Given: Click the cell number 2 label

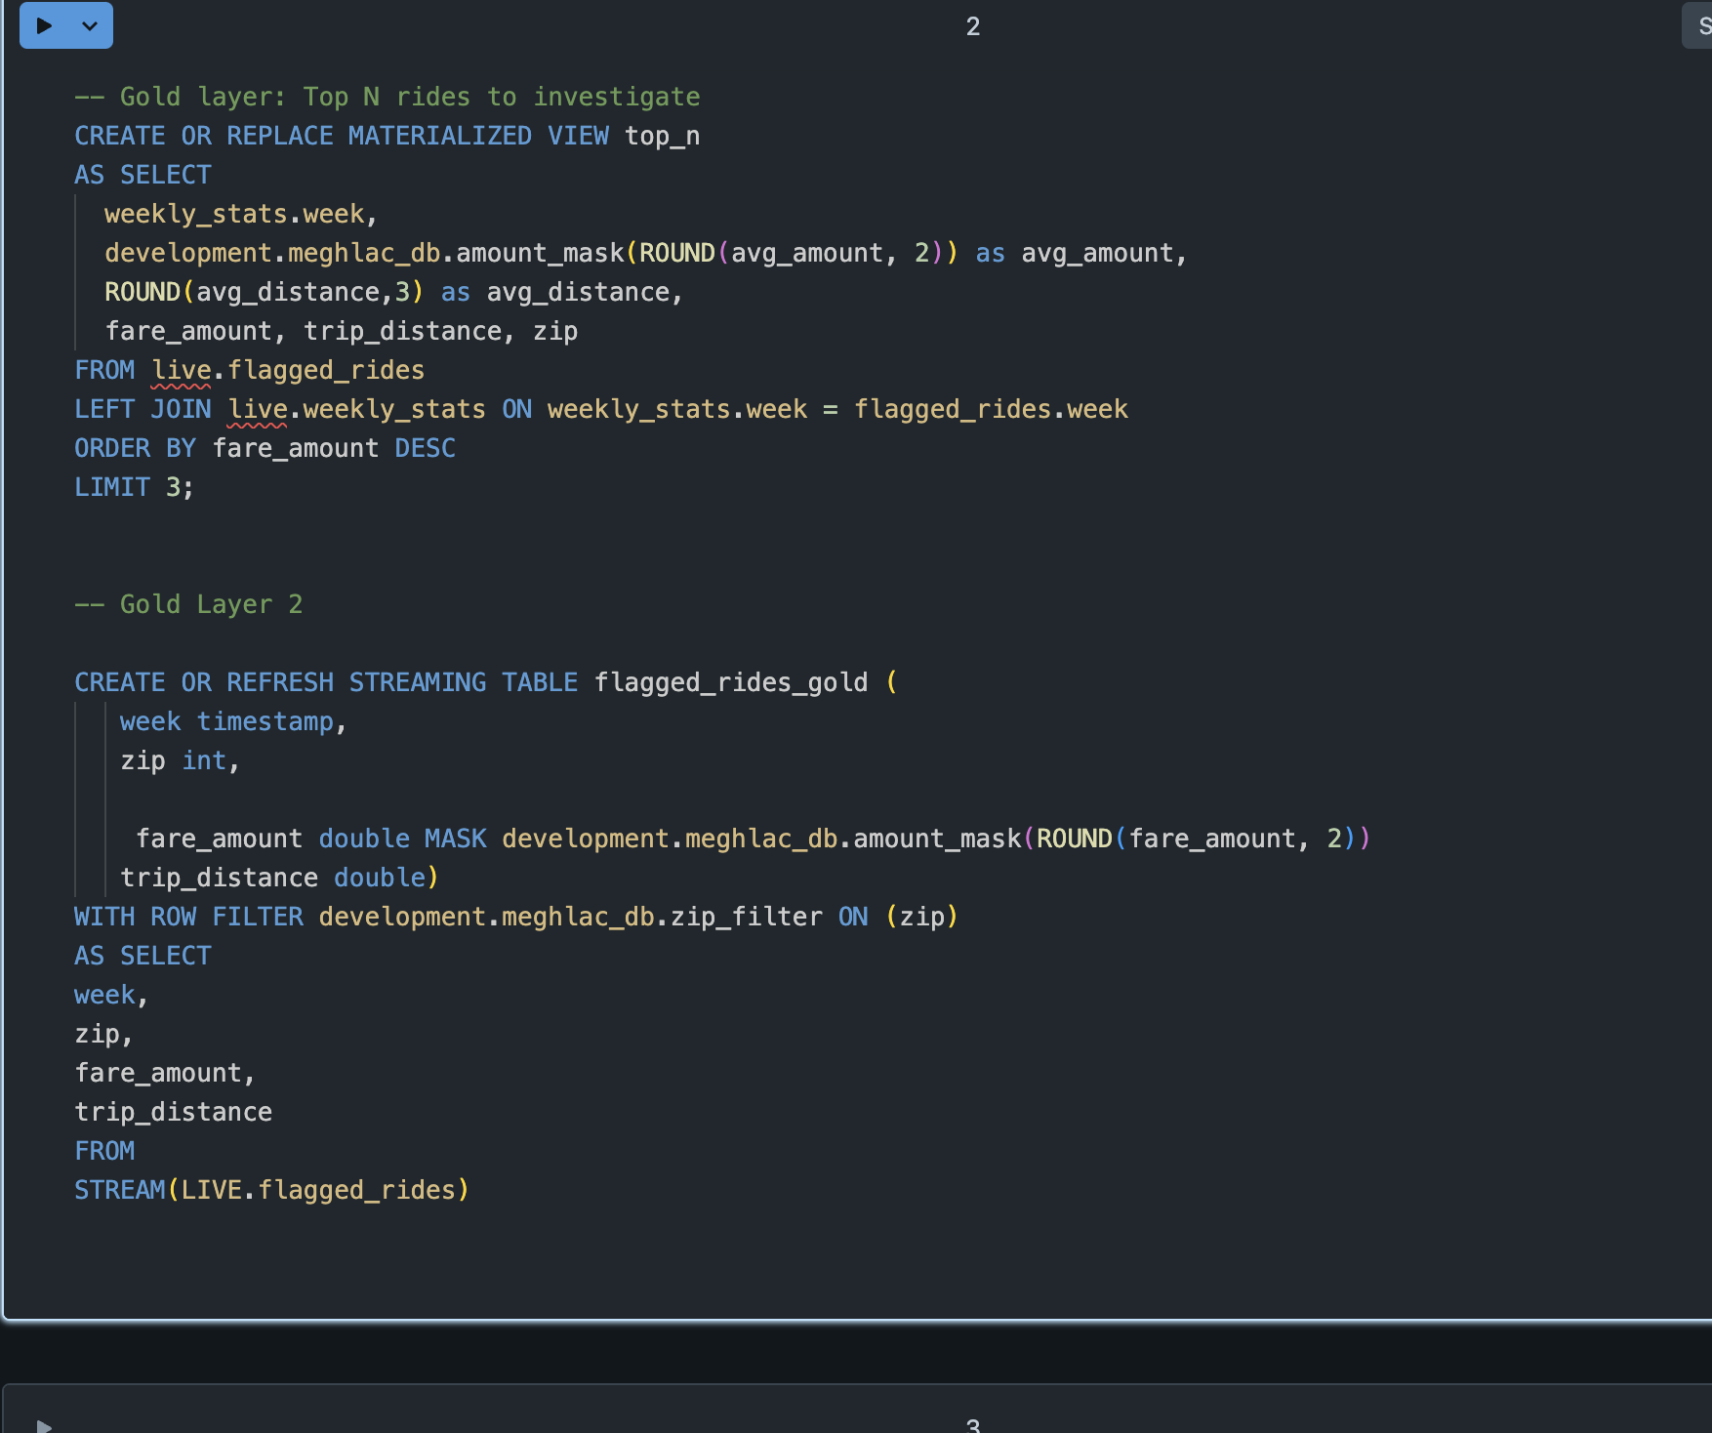Looking at the screenshot, I should 972,26.
